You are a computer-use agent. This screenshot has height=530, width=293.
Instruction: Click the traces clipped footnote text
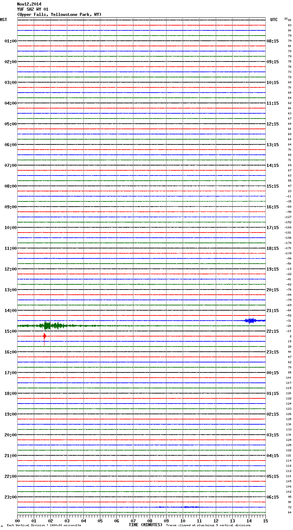click(x=208, y=526)
